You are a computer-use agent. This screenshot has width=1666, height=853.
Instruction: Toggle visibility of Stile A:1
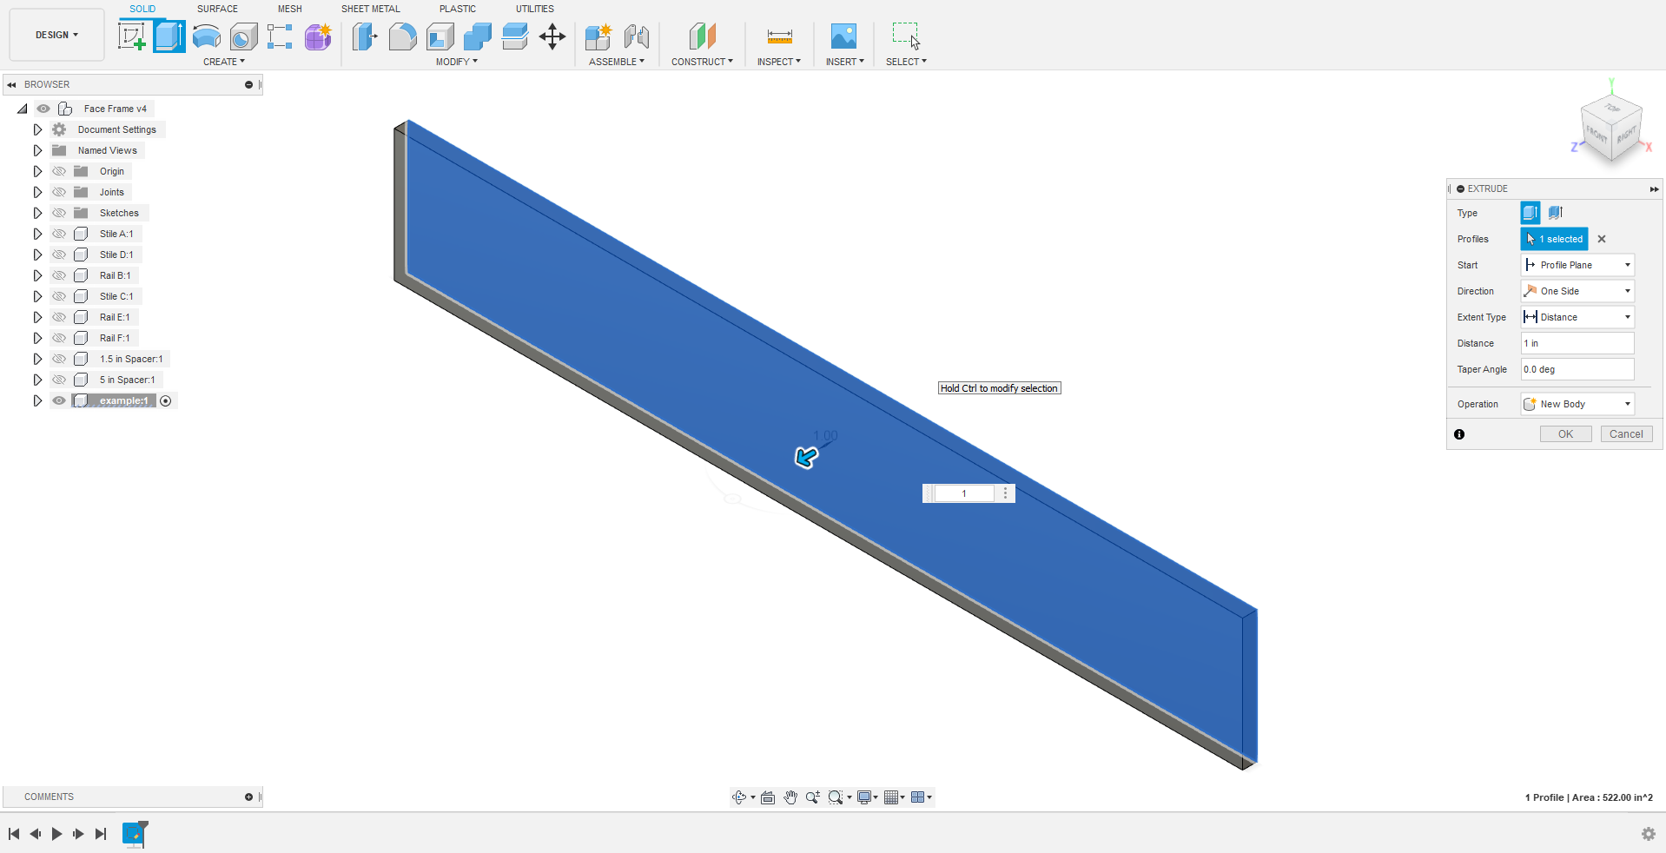(58, 234)
